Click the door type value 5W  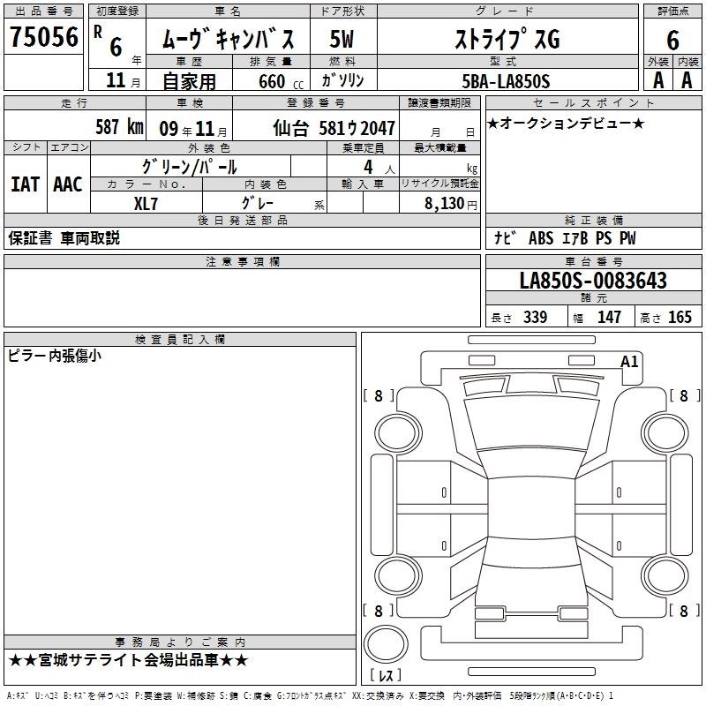(x=342, y=41)
